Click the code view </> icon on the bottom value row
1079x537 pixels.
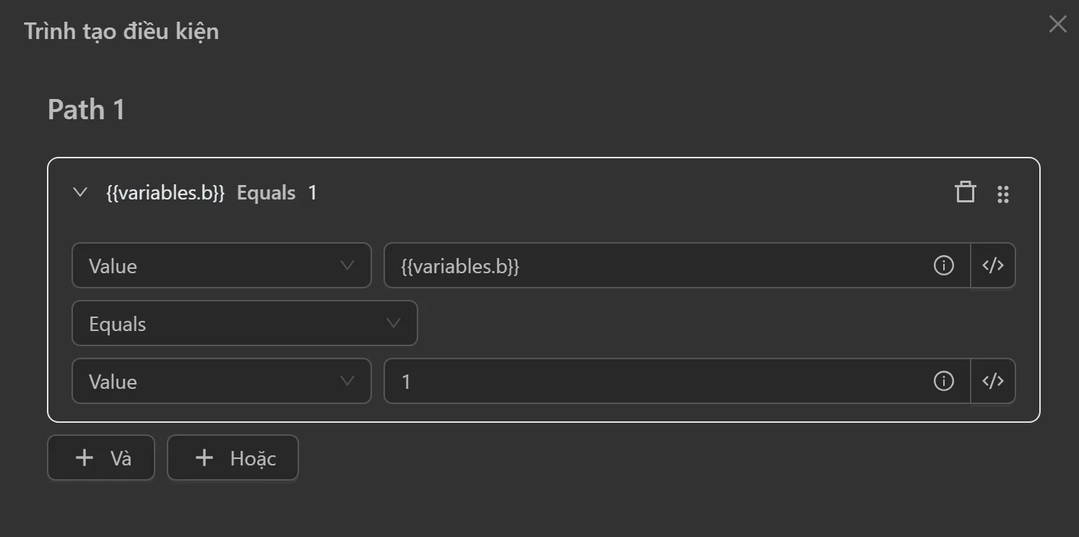pyautogui.click(x=993, y=381)
